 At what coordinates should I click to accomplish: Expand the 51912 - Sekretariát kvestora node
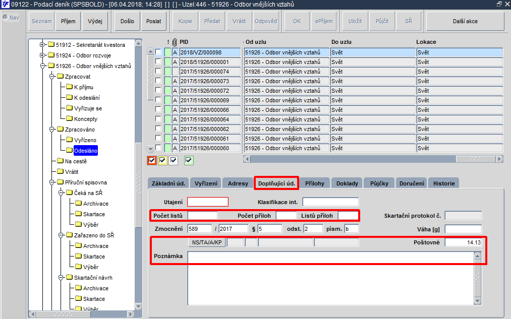(x=42, y=44)
